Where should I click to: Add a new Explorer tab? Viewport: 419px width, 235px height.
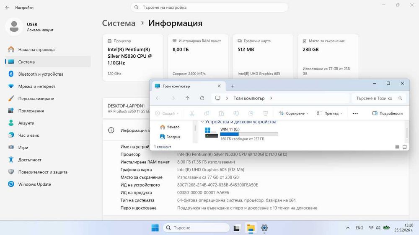(x=233, y=86)
